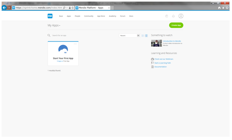Screen dimensions: 232x140
Task: Click the Create App button
Action: click(176, 25)
